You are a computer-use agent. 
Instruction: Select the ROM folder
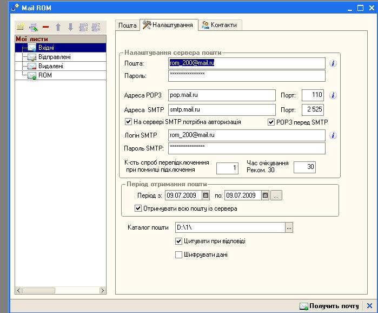tap(61, 75)
